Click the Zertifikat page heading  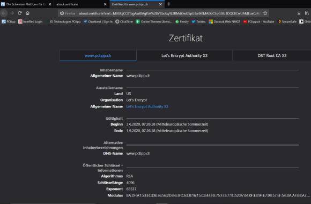(186, 38)
